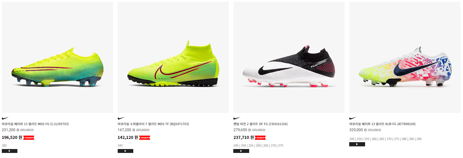Play video for product CJ1295703

(x=10, y=151)
